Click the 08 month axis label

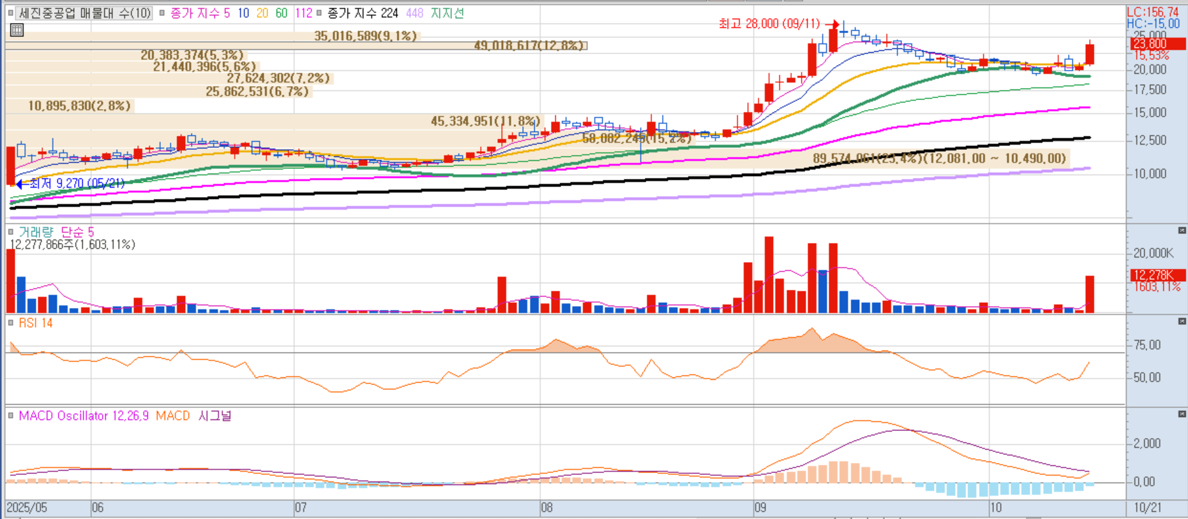[x=546, y=508]
